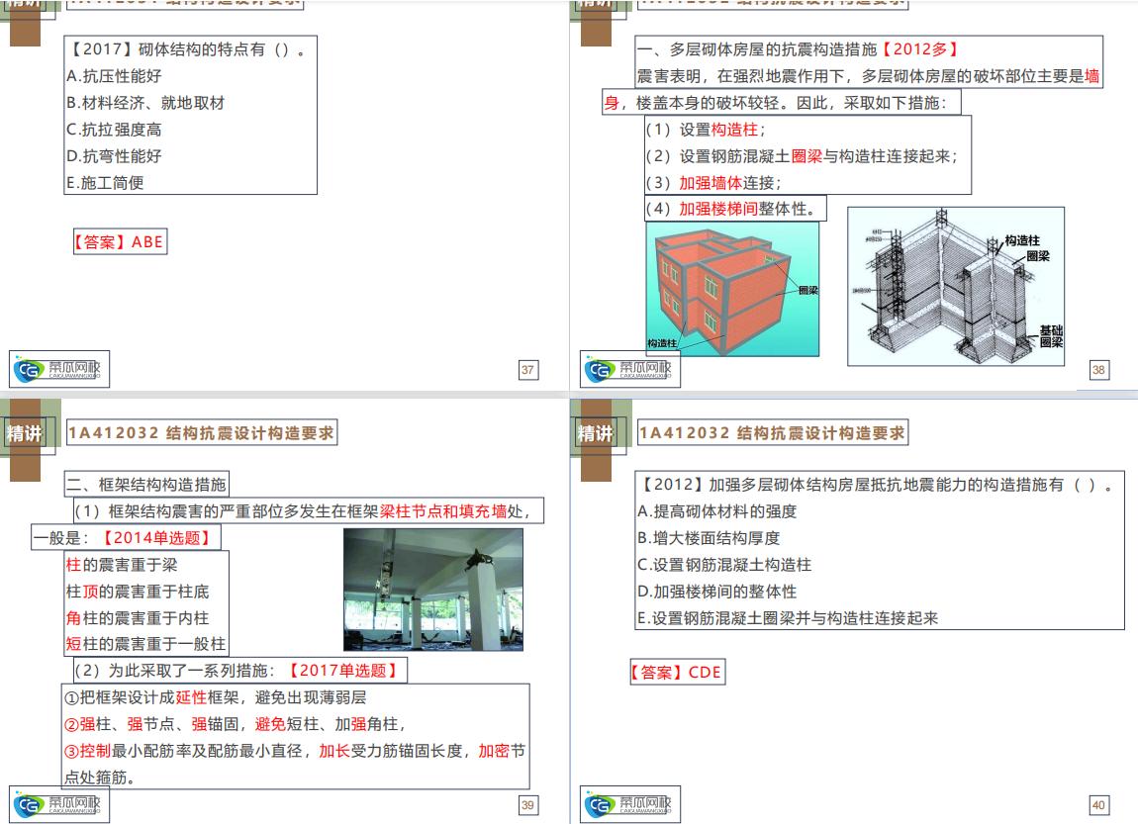Screen dimensions: 1138x824
Task: Click the 【答案】CDE answer box
Action: [677, 672]
